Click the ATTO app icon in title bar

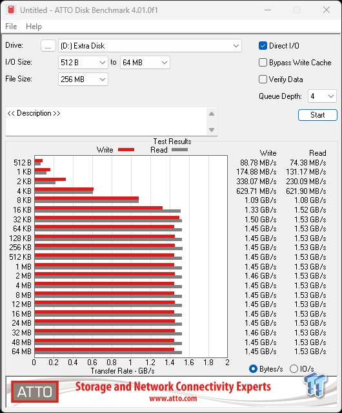[11, 10]
